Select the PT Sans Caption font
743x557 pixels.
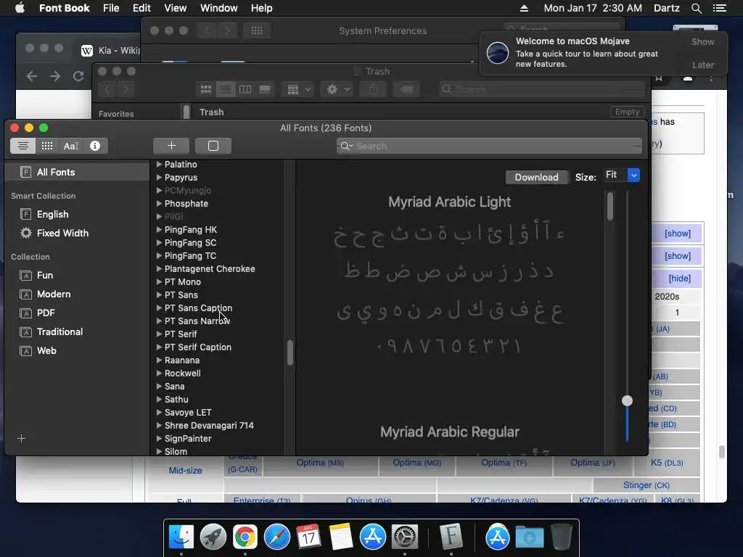[198, 308]
